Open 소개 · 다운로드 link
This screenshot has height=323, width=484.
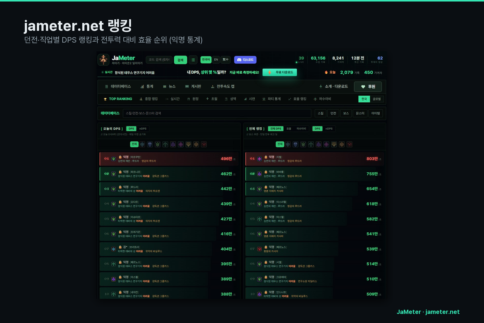coord(334,86)
